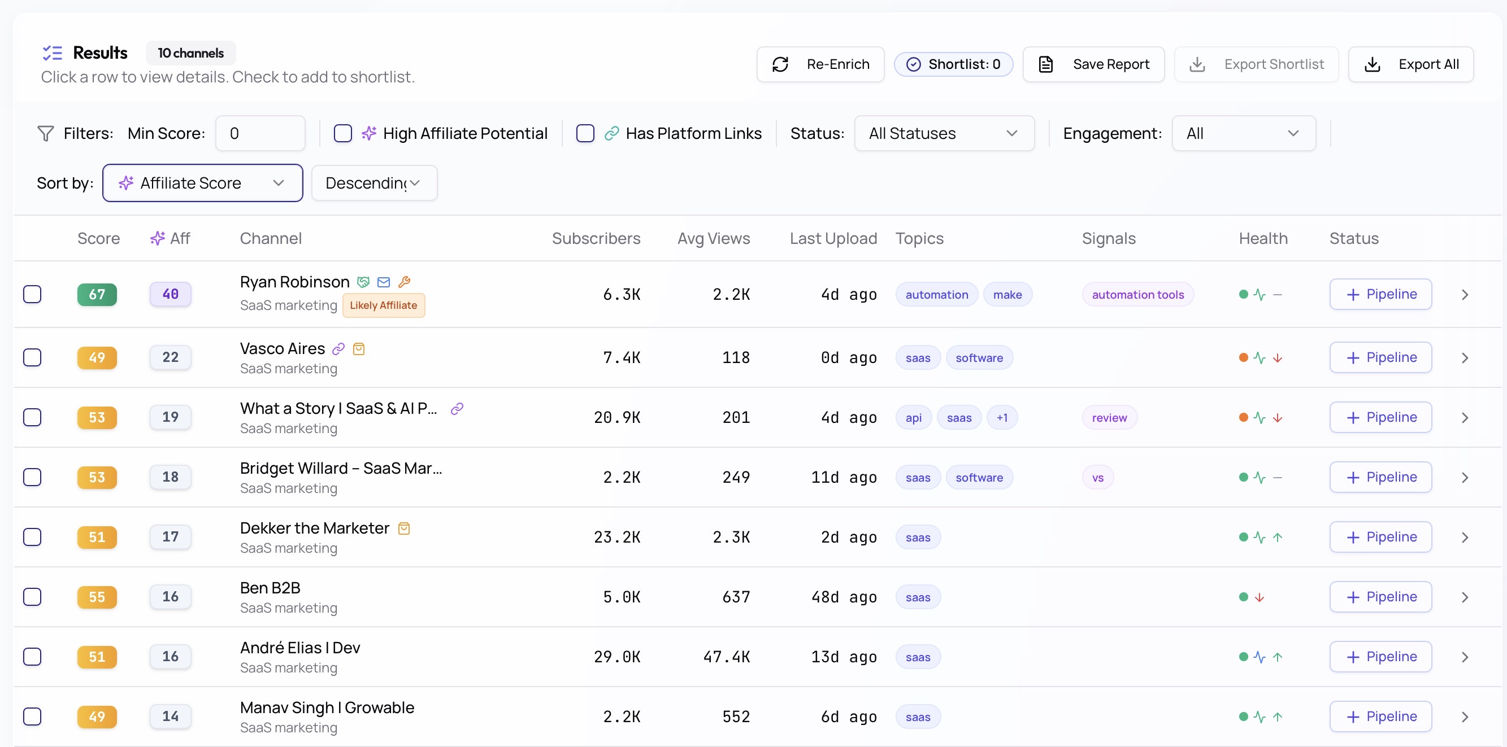Click the Results checklist icon
Screen dimensions: 1507x747
point(53,53)
